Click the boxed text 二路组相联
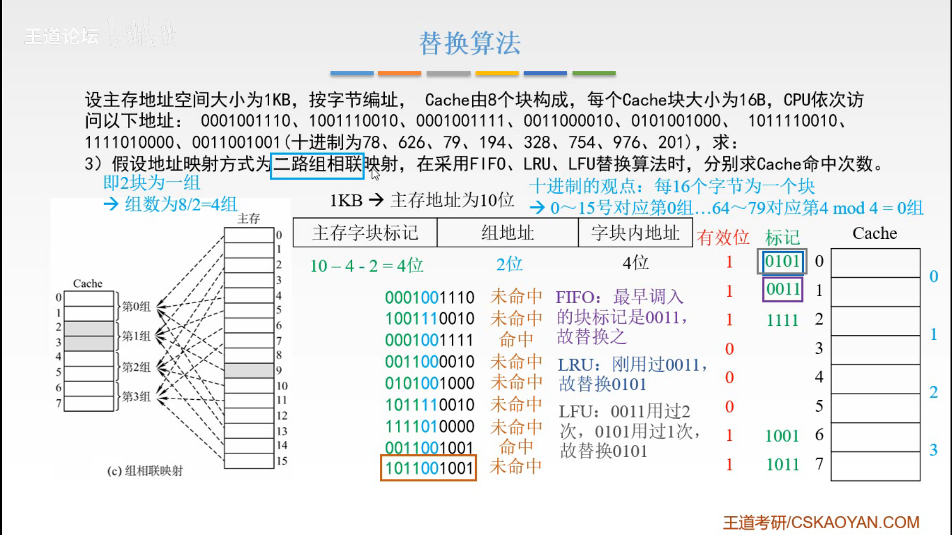Viewport: 952px width, 535px height. pos(317,165)
